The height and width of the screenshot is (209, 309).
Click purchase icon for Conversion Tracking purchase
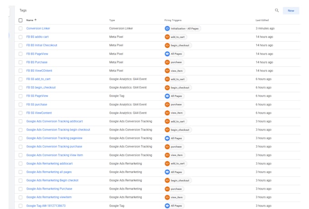click(167, 147)
